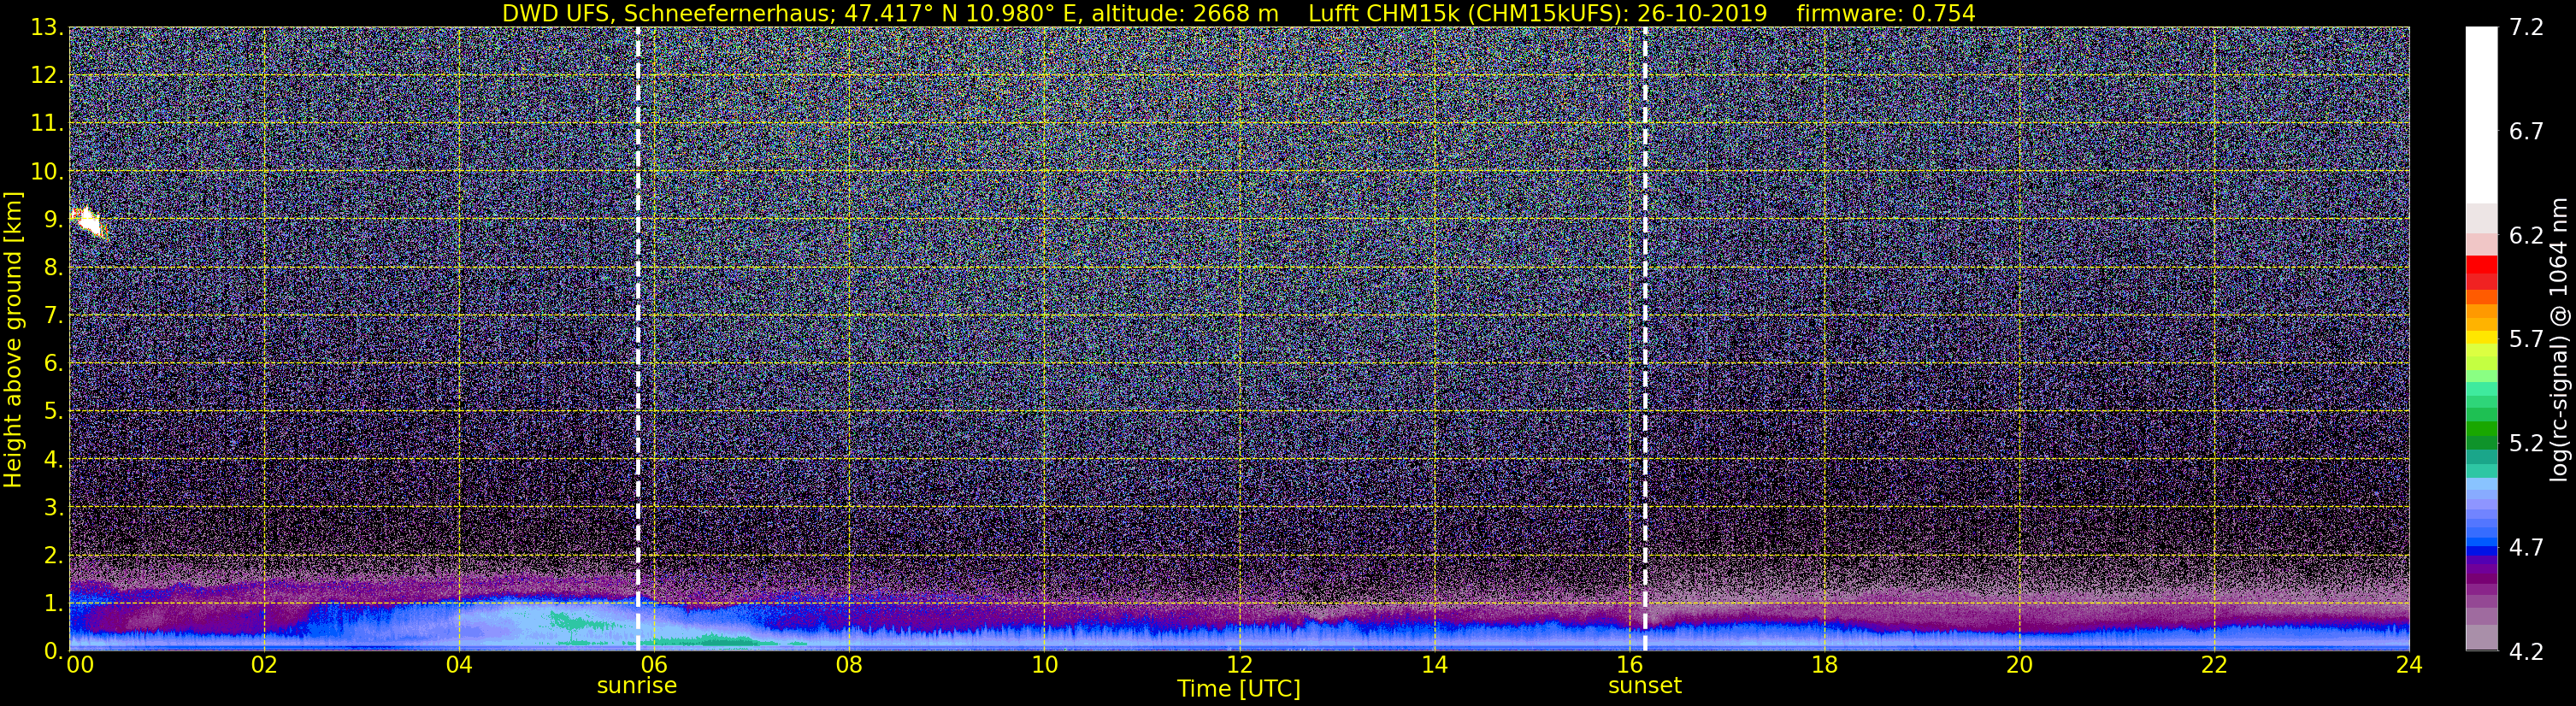The width and height of the screenshot is (2576, 706).
Task: Click the time tick label '00'
Action: click(79, 665)
